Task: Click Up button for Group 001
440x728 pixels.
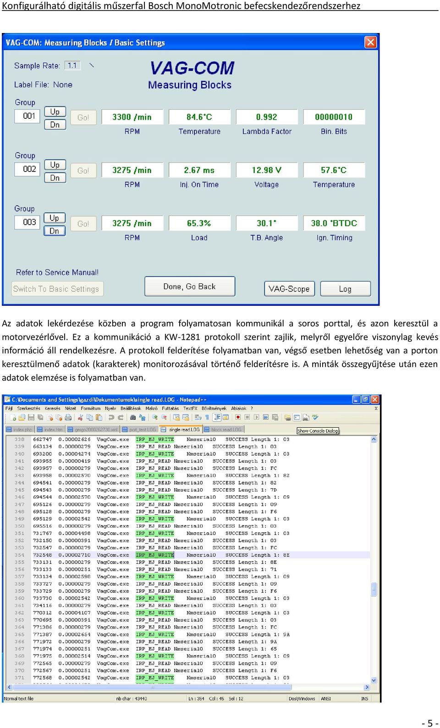Action: 55,112
